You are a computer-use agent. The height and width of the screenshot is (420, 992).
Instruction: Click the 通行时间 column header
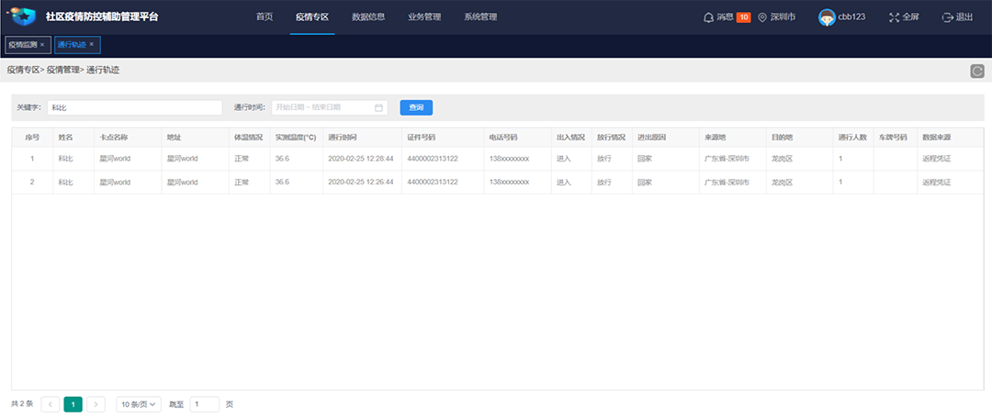[x=343, y=137]
